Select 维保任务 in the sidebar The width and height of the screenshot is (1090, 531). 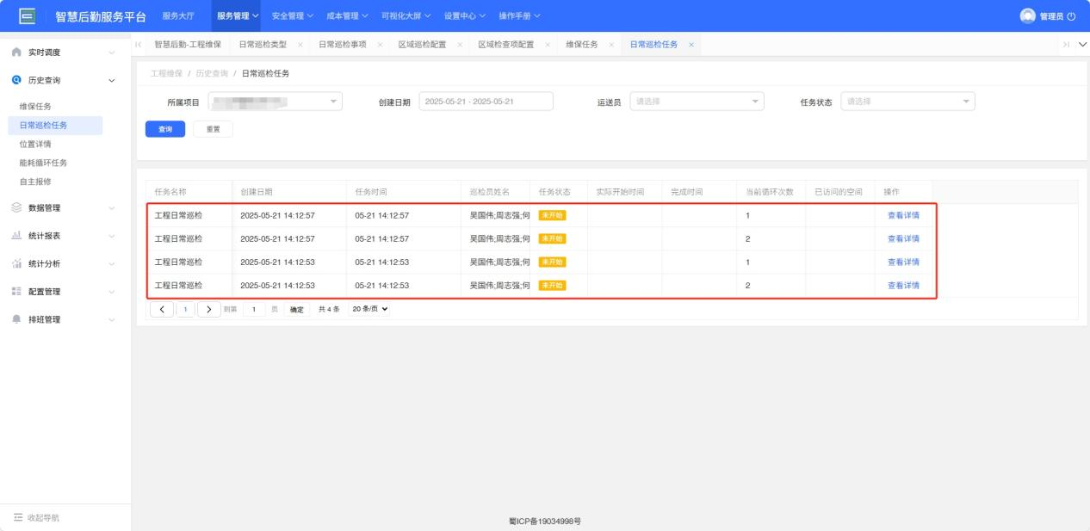tap(35, 107)
